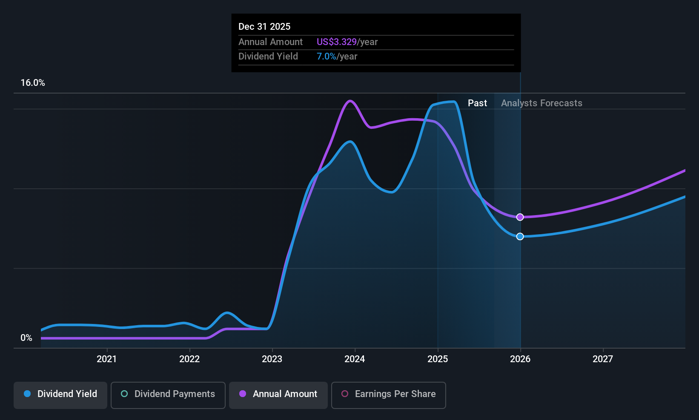Click the Past label on chart
The image size is (699, 420).
477,103
